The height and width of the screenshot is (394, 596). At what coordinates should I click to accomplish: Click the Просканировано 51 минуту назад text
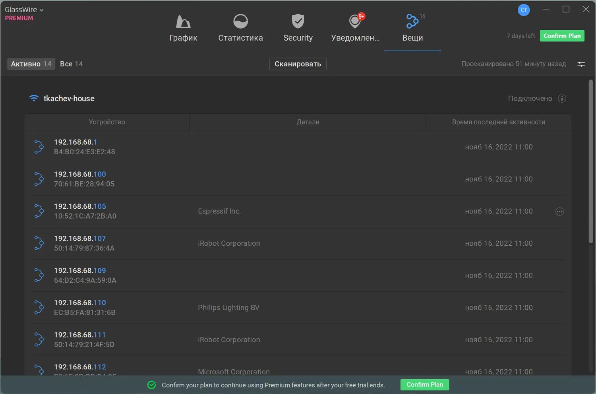pos(513,64)
